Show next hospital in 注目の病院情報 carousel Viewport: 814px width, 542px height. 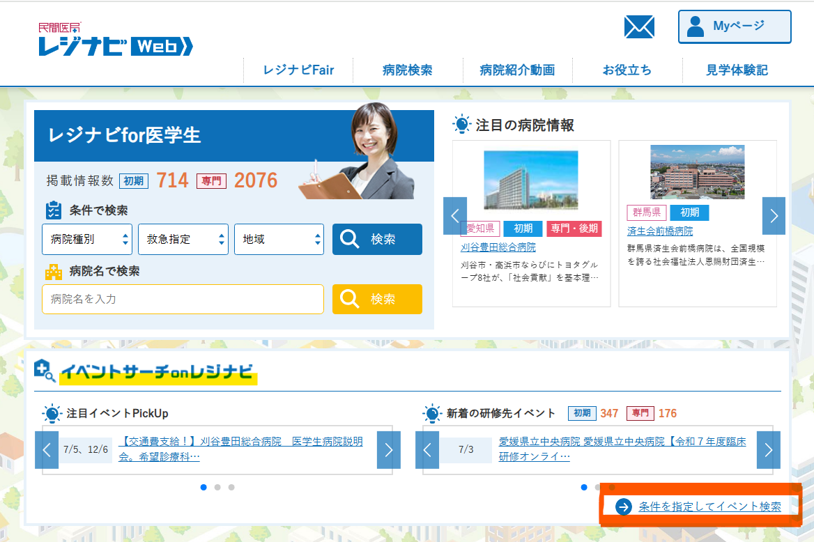point(774,216)
